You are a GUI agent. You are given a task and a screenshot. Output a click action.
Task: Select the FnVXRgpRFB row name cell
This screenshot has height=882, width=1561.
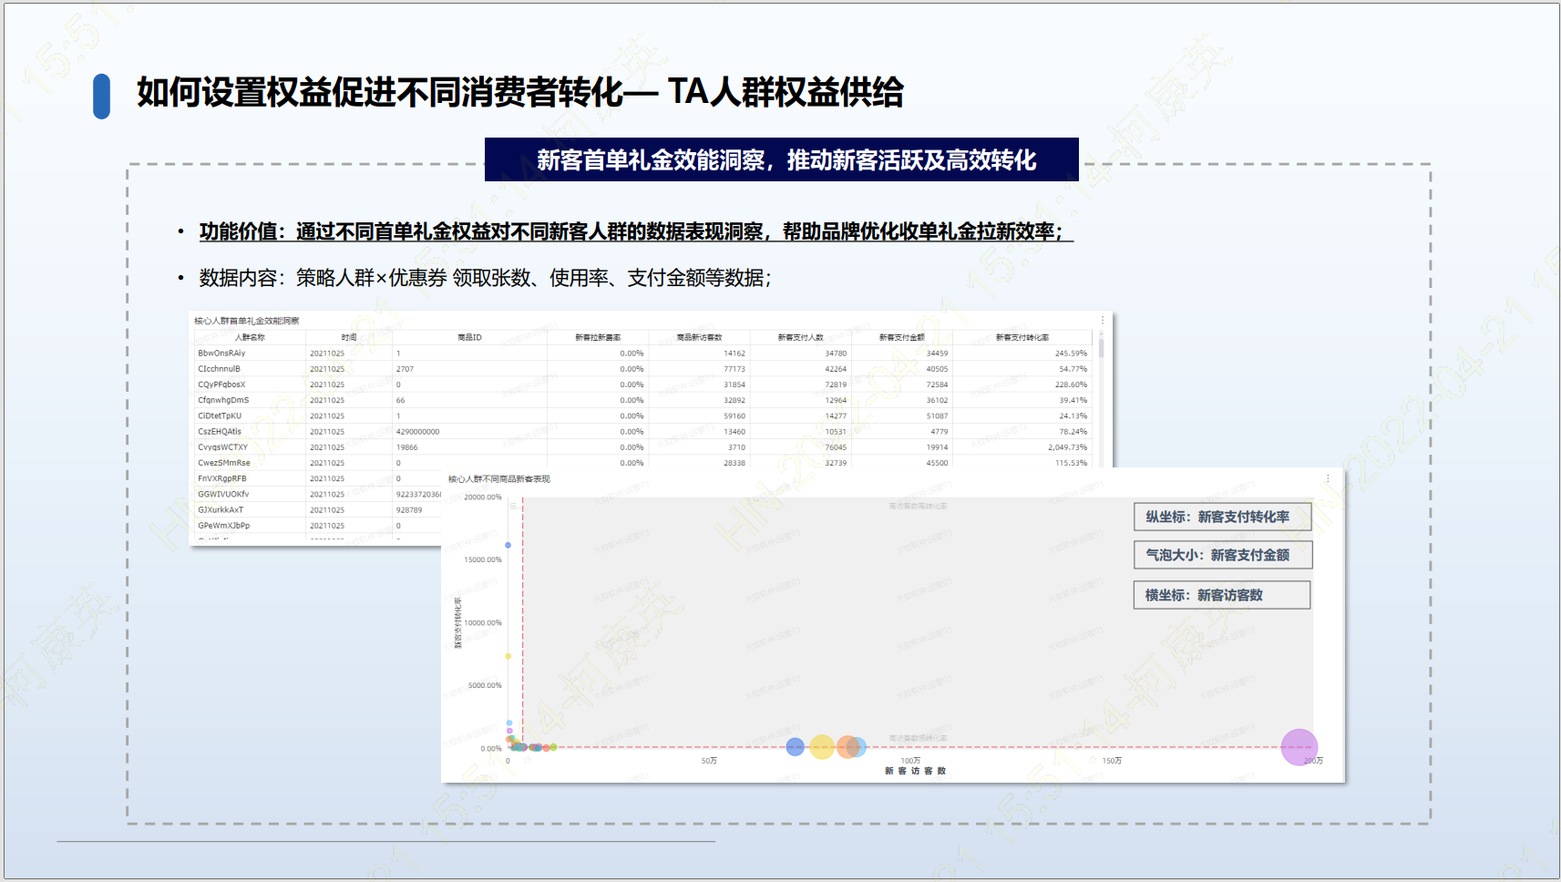tap(221, 478)
